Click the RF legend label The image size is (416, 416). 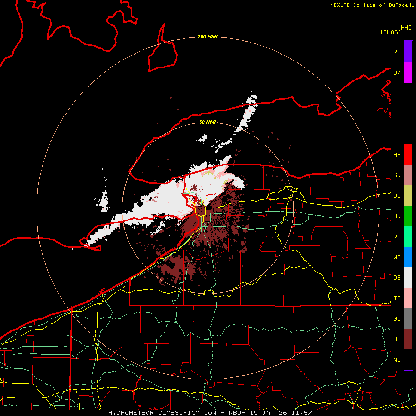(x=397, y=52)
